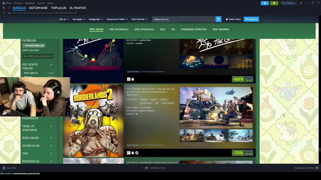Viewport: 321px width, 180px height.
Task: Select the Eşli tab
Action: click(x=163, y=29)
